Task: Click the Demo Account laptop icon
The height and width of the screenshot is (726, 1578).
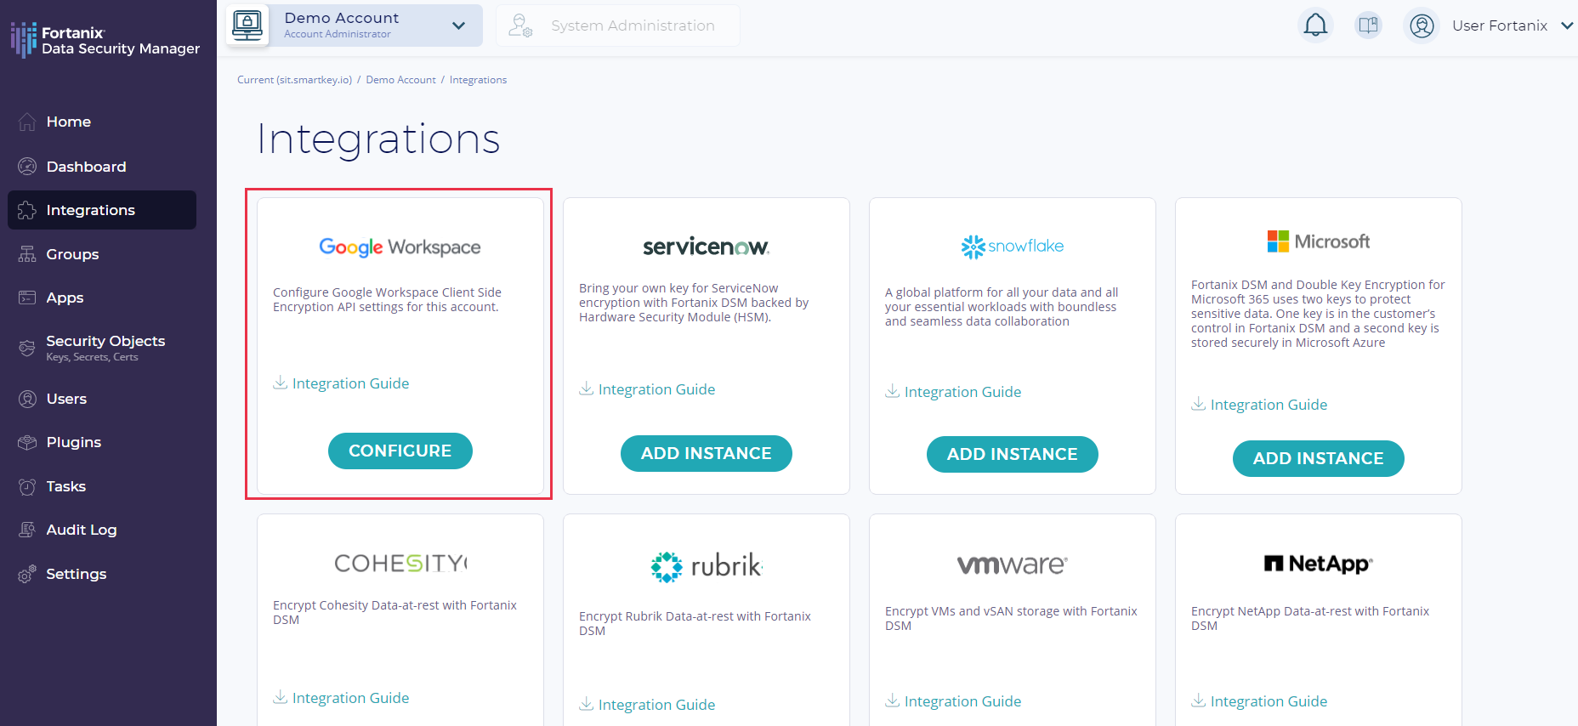Action: click(247, 25)
